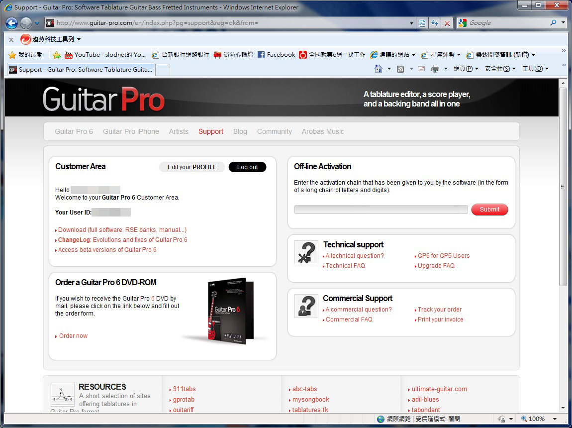
Task: Click the Guitar Pro logo
Action: pyautogui.click(x=103, y=99)
